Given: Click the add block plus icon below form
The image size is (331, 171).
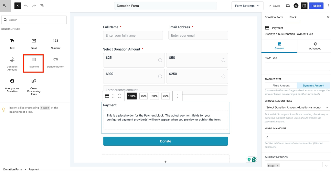Looking at the screenshot, I should (x=165, y=162).
